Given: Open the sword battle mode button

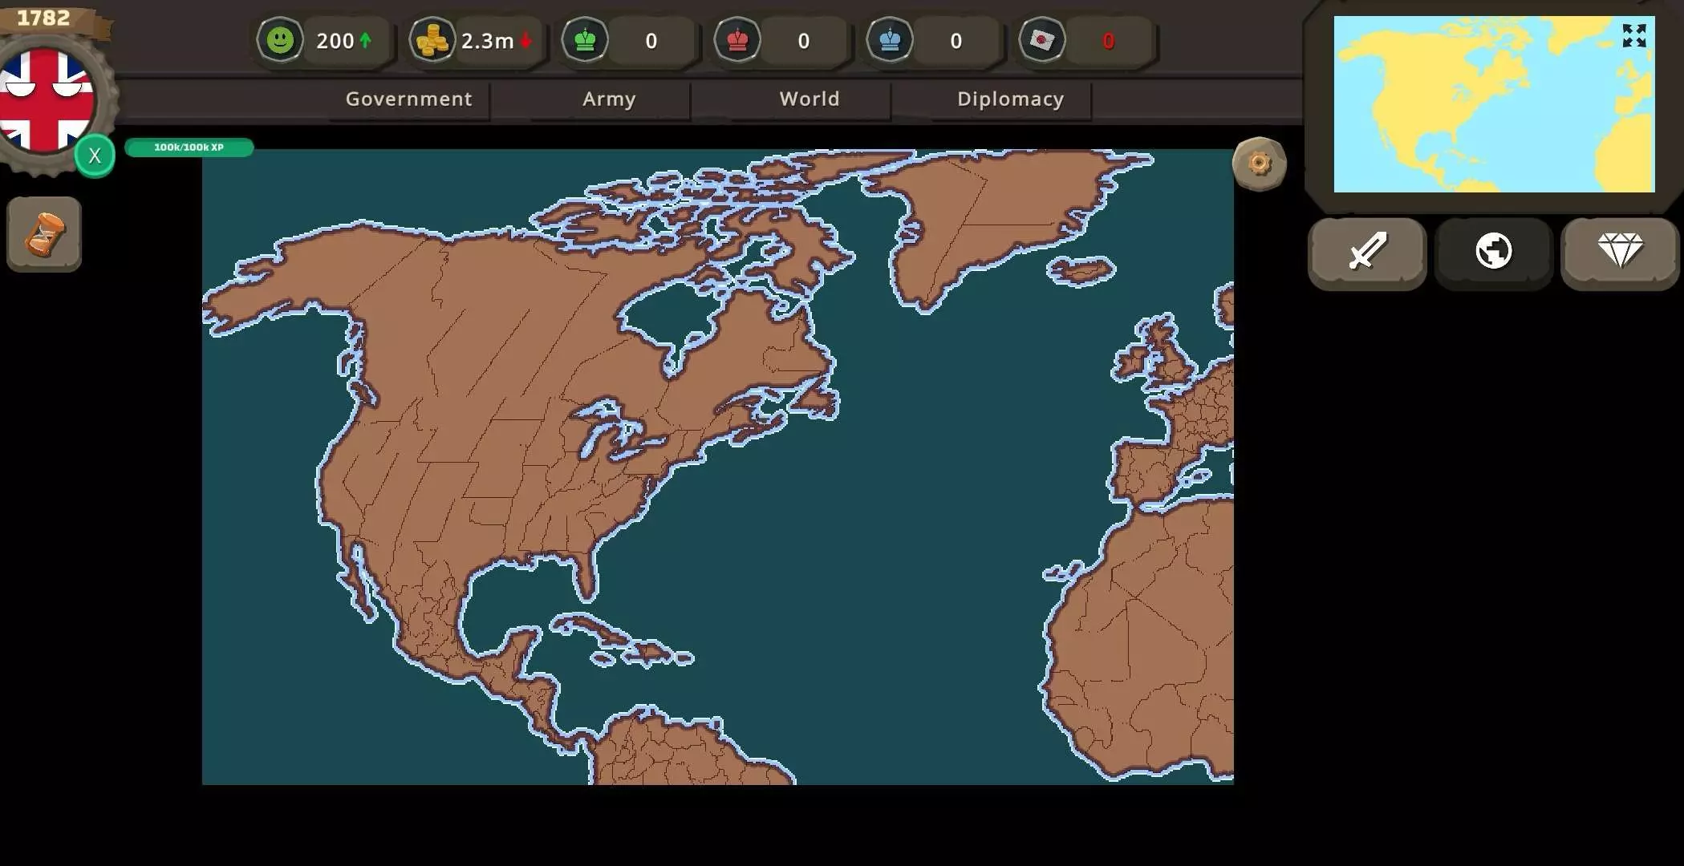Looking at the screenshot, I should coord(1367,252).
